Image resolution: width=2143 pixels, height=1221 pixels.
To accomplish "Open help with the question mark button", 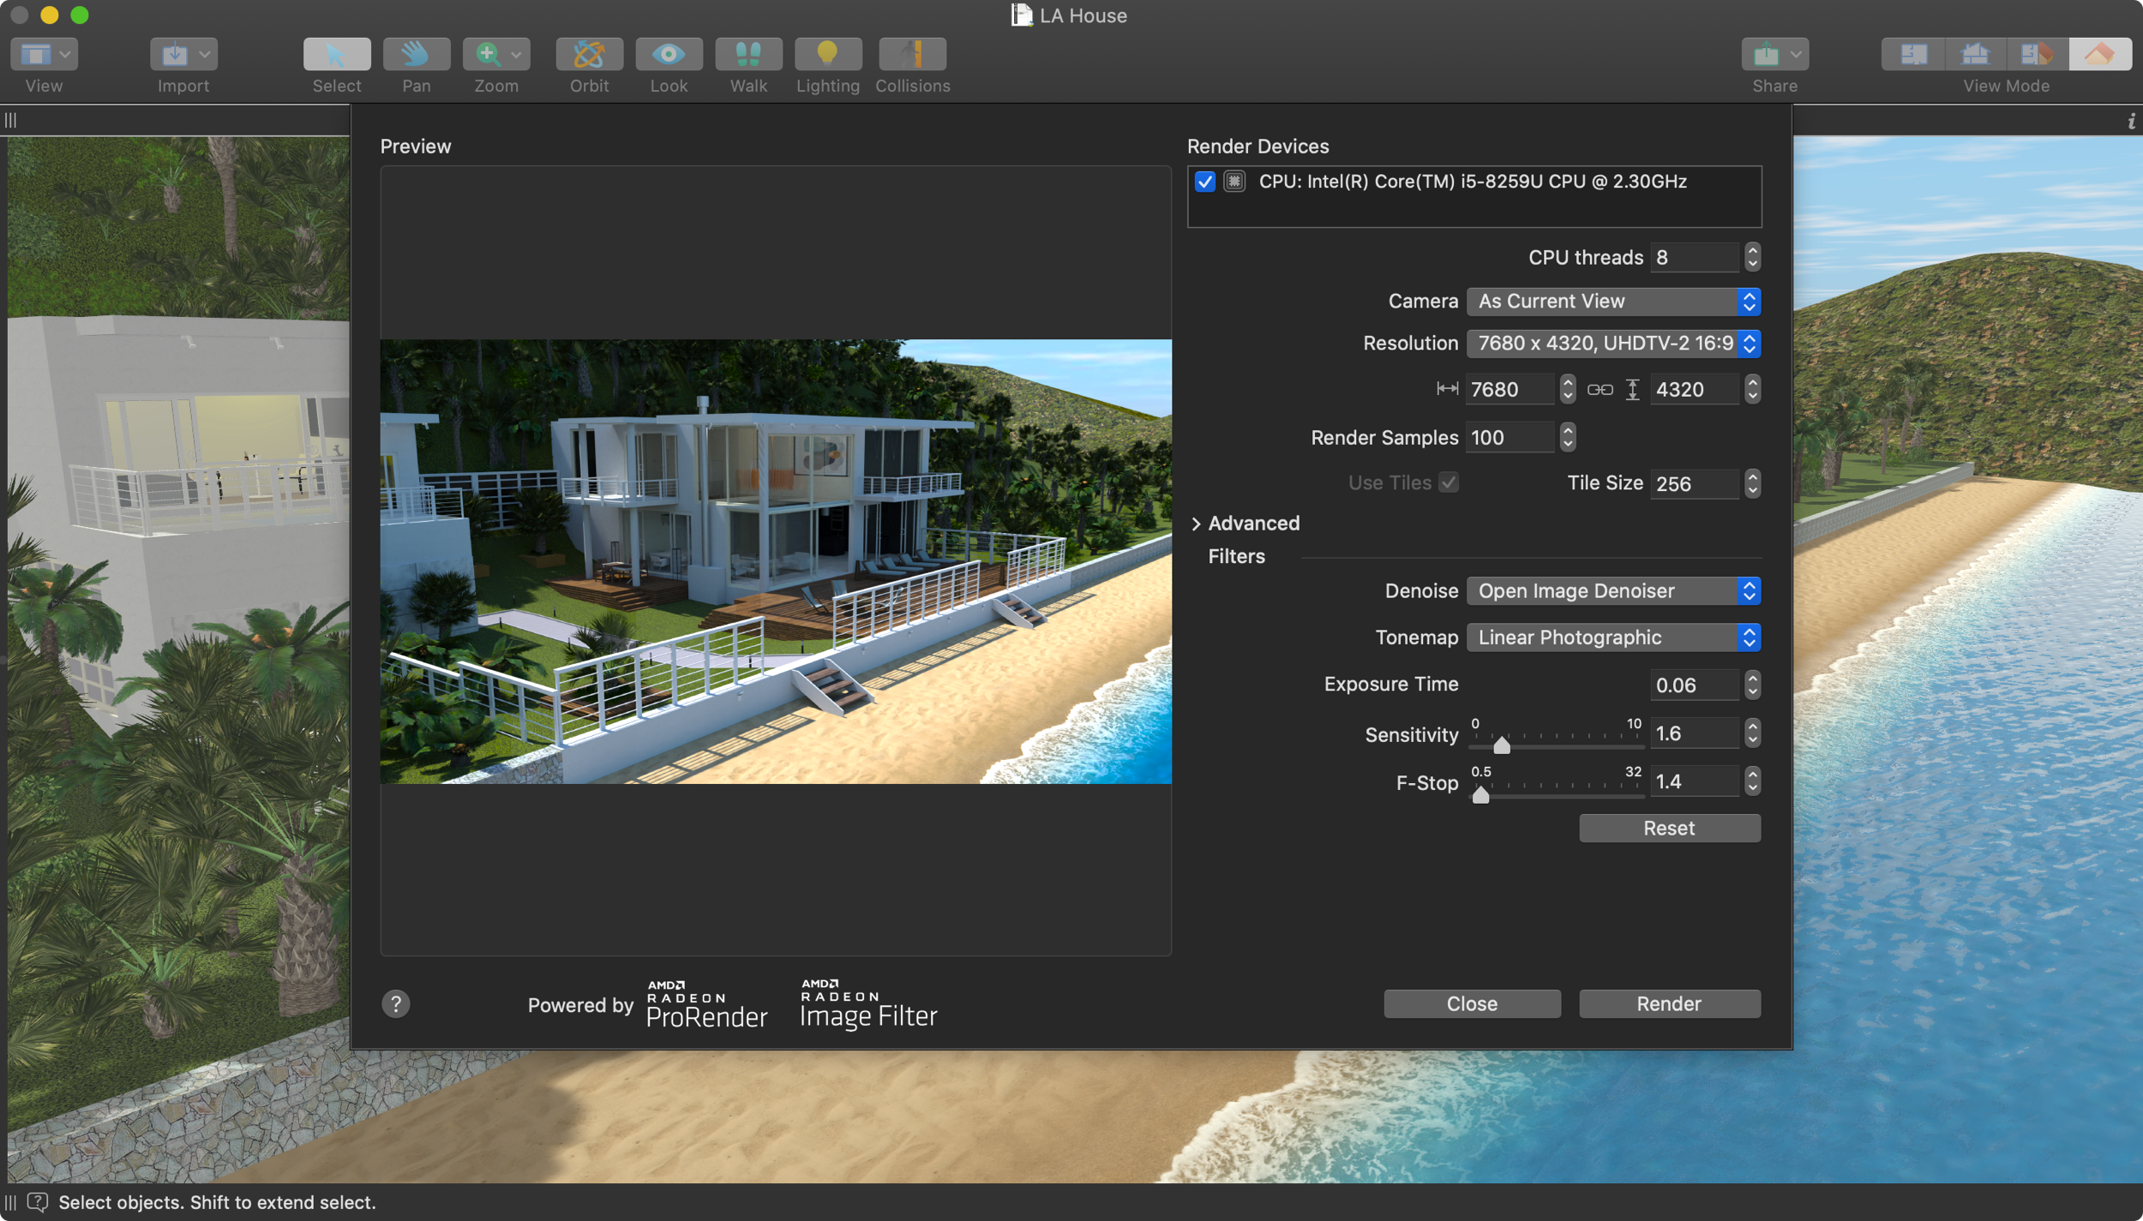I will (x=396, y=1003).
